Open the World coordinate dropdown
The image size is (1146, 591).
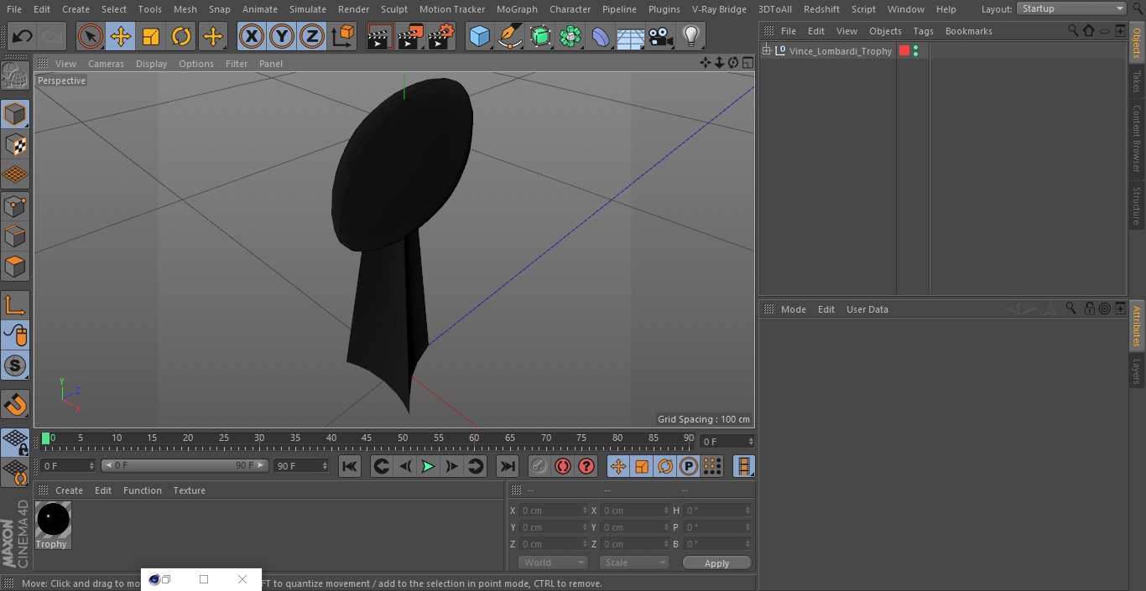point(553,562)
